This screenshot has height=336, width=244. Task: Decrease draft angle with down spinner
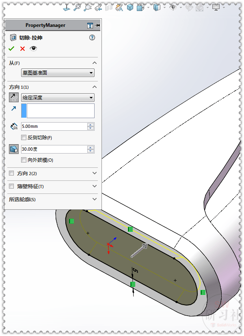[x=91, y=151]
